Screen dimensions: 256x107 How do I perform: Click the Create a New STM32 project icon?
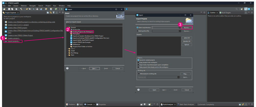pos(6,28)
